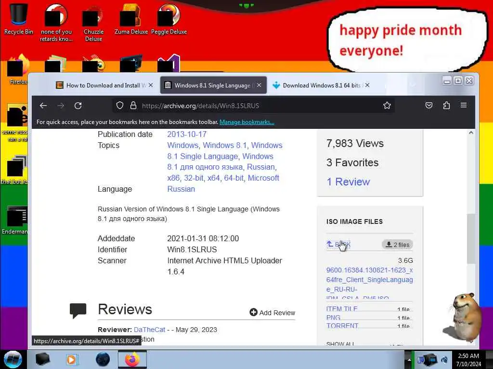Screen dimensions: 493x369
Task: Open the media player taskbar icon
Action: (72, 359)
